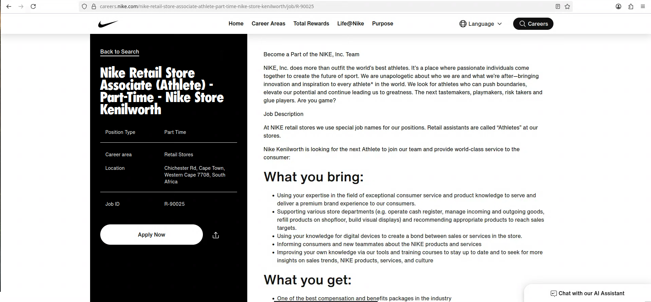Image resolution: width=651 pixels, height=302 pixels.
Task: Toggle reader view icon in address bar
Action: point(558,6)
